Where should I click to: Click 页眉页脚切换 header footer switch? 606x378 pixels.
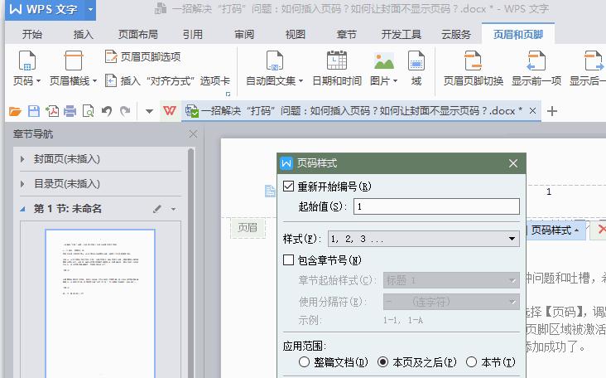point(473,68)
